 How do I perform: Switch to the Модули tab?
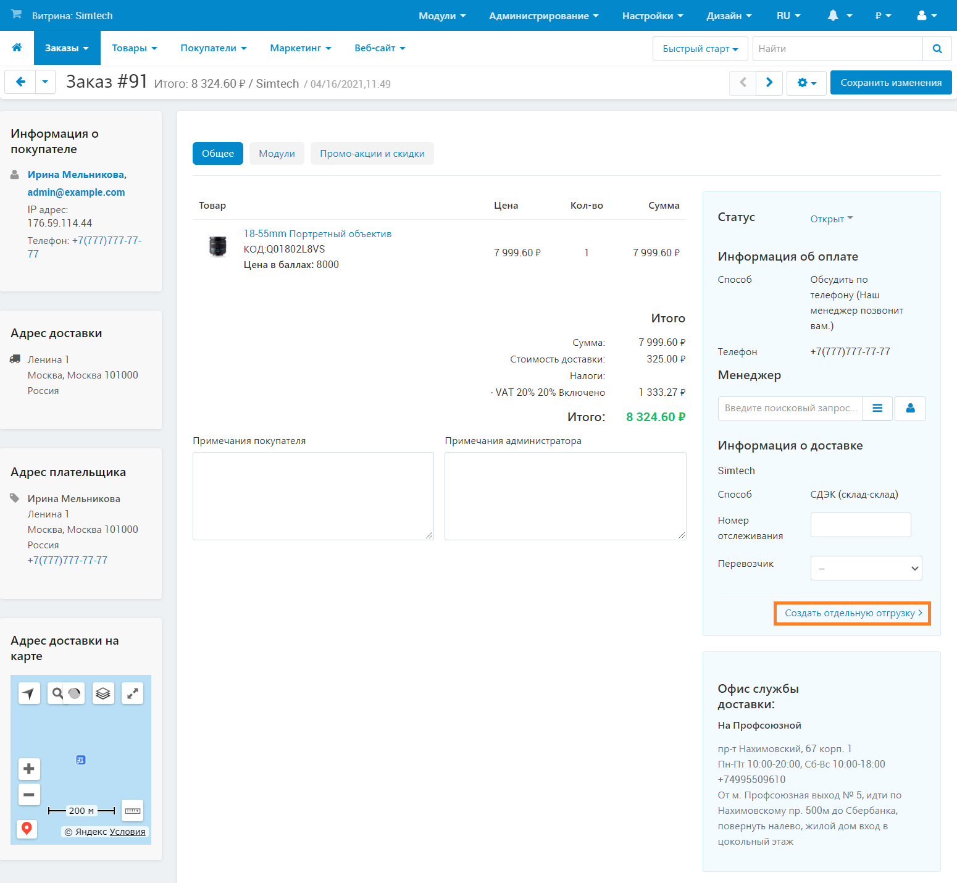pyautogui.click(x=277, y=154)
